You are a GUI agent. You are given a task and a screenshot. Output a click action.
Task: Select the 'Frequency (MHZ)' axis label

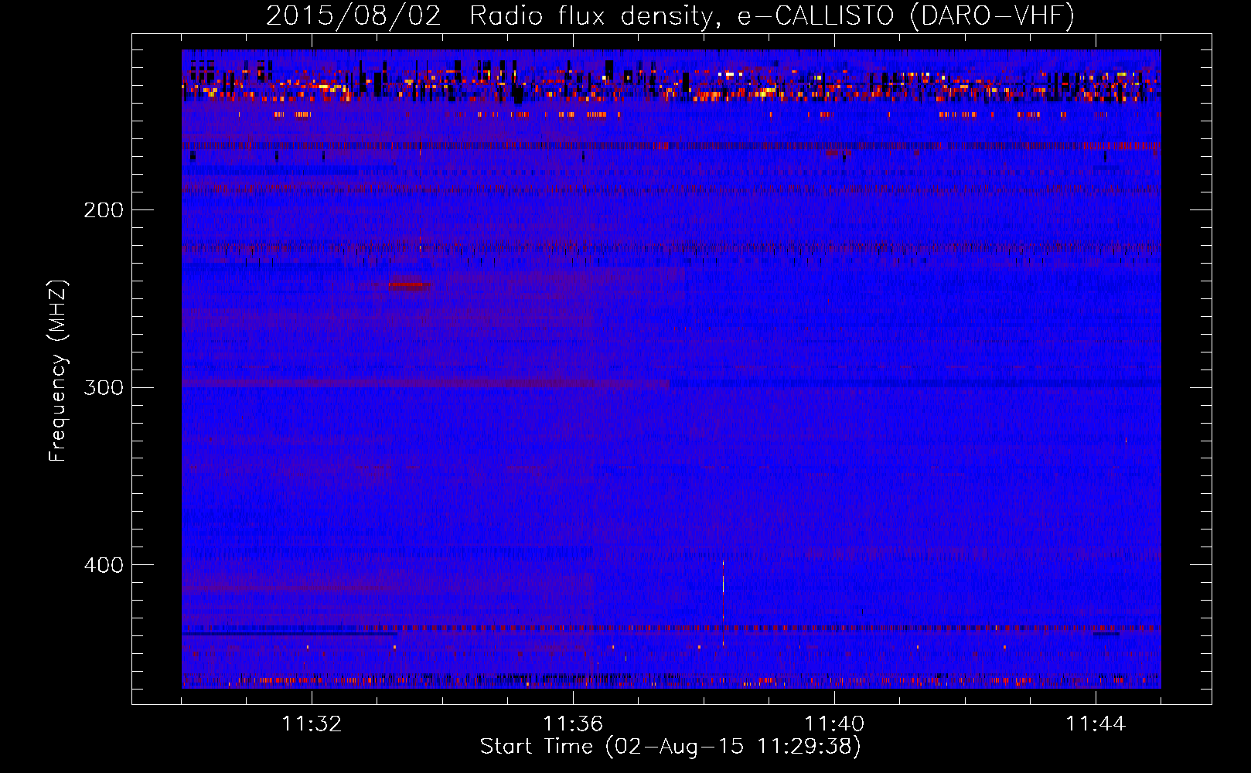pyautogui.click(x=58, y=371)
